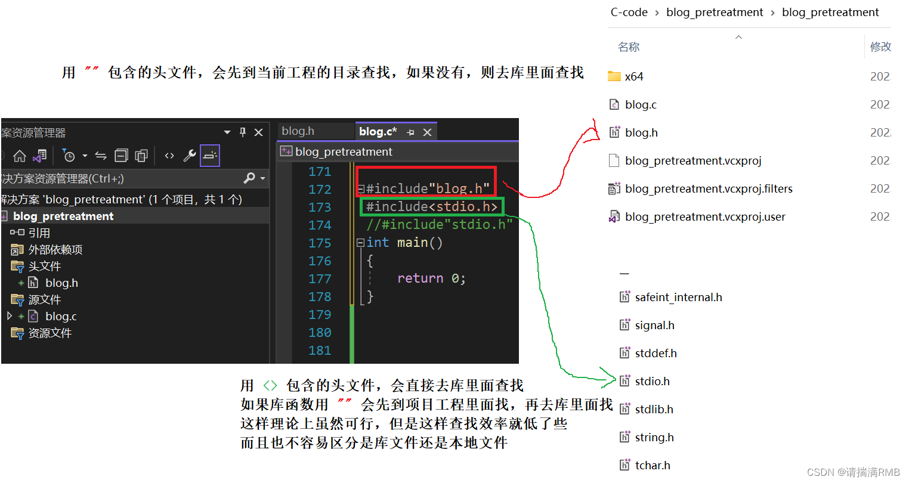The width and height of the screenshot is (909, 483).
Task: Close the Solution Explorer panel
Action: tap(259, 132)
